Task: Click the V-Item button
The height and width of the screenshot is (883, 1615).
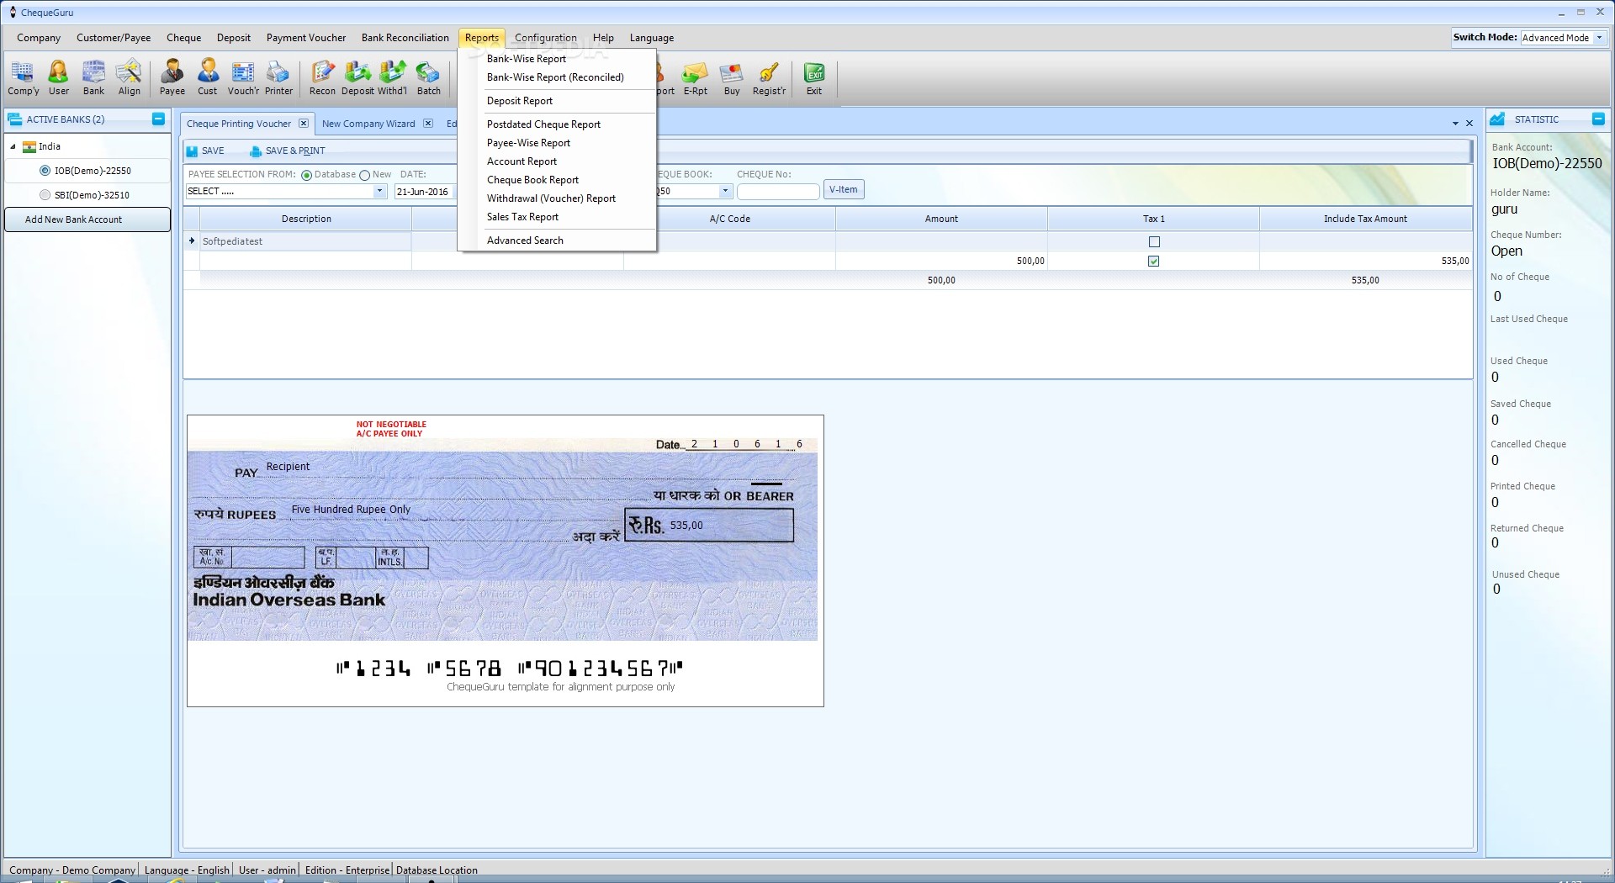Action: [x=844, y=190]
